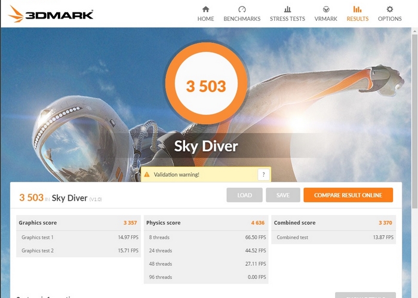Click the VRMark circular icon

[326, 10]
